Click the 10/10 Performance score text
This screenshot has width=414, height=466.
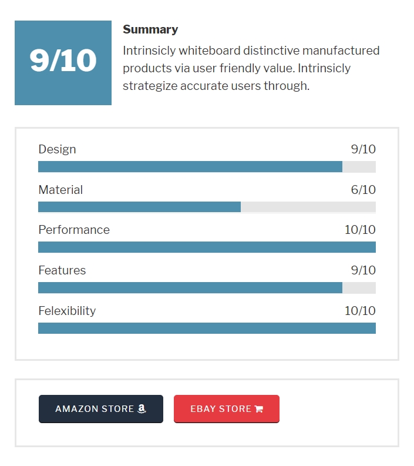[360, 230]
